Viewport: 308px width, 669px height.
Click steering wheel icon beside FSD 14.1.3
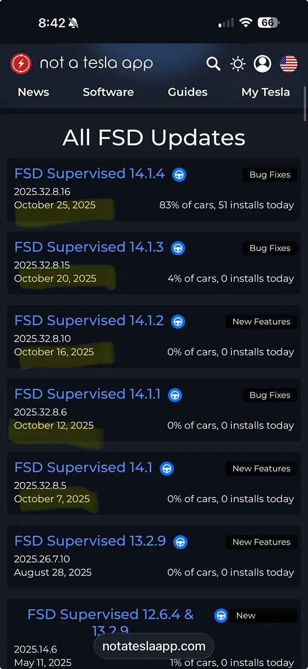point(178,248)
